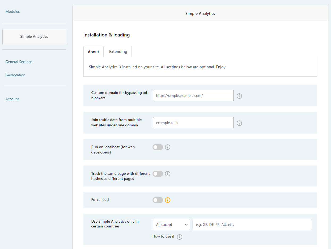Switch to the About tab

(94, 52)
